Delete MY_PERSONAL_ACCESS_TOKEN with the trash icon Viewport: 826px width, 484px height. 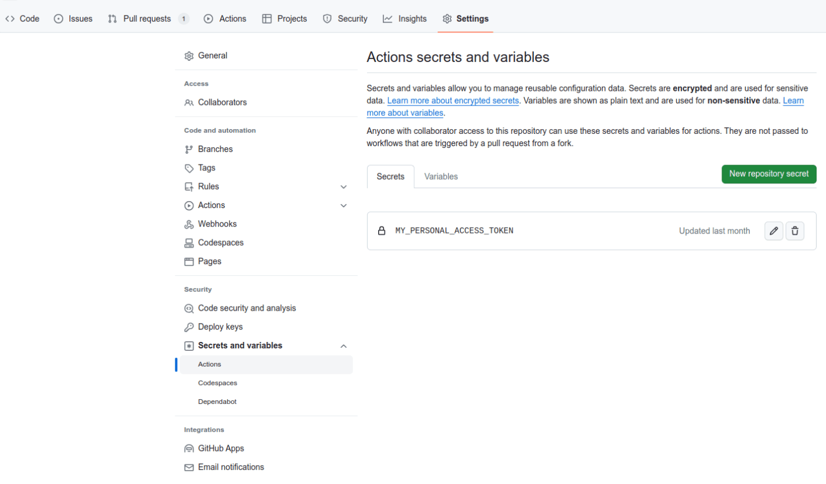click(795, 231)
